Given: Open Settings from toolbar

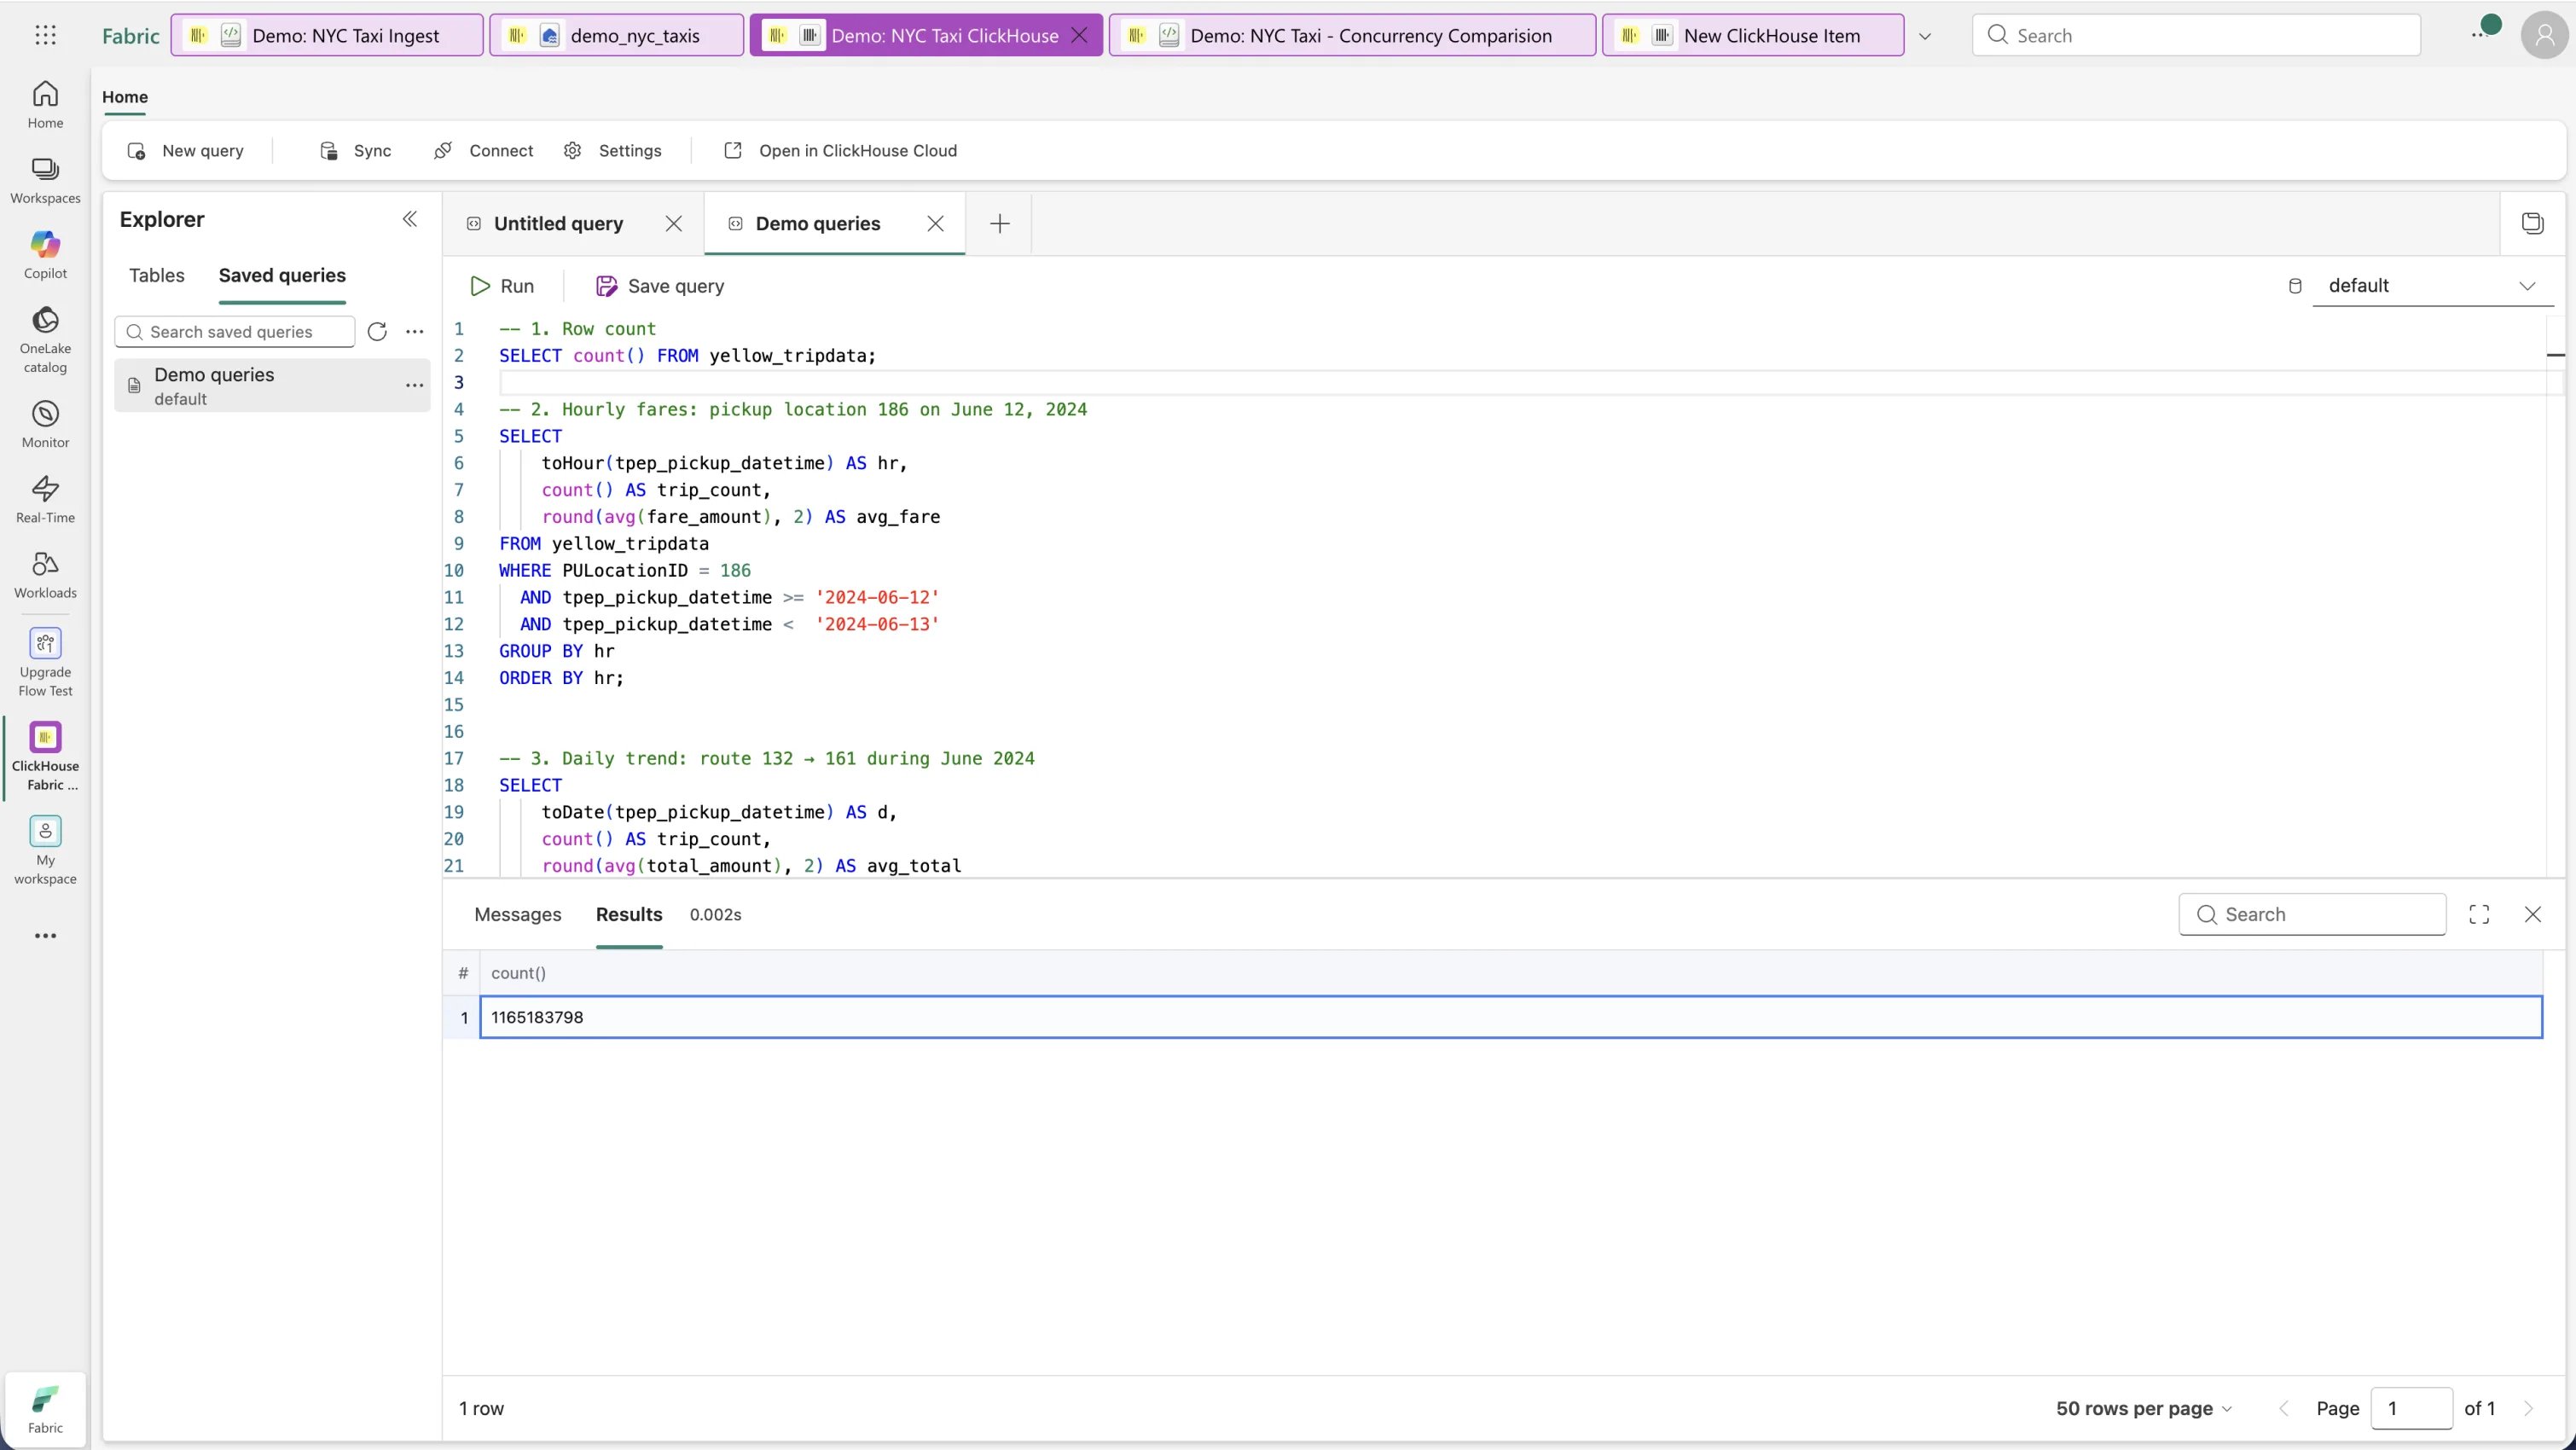Looking at the screenshot, I should (x=612, y=151).
